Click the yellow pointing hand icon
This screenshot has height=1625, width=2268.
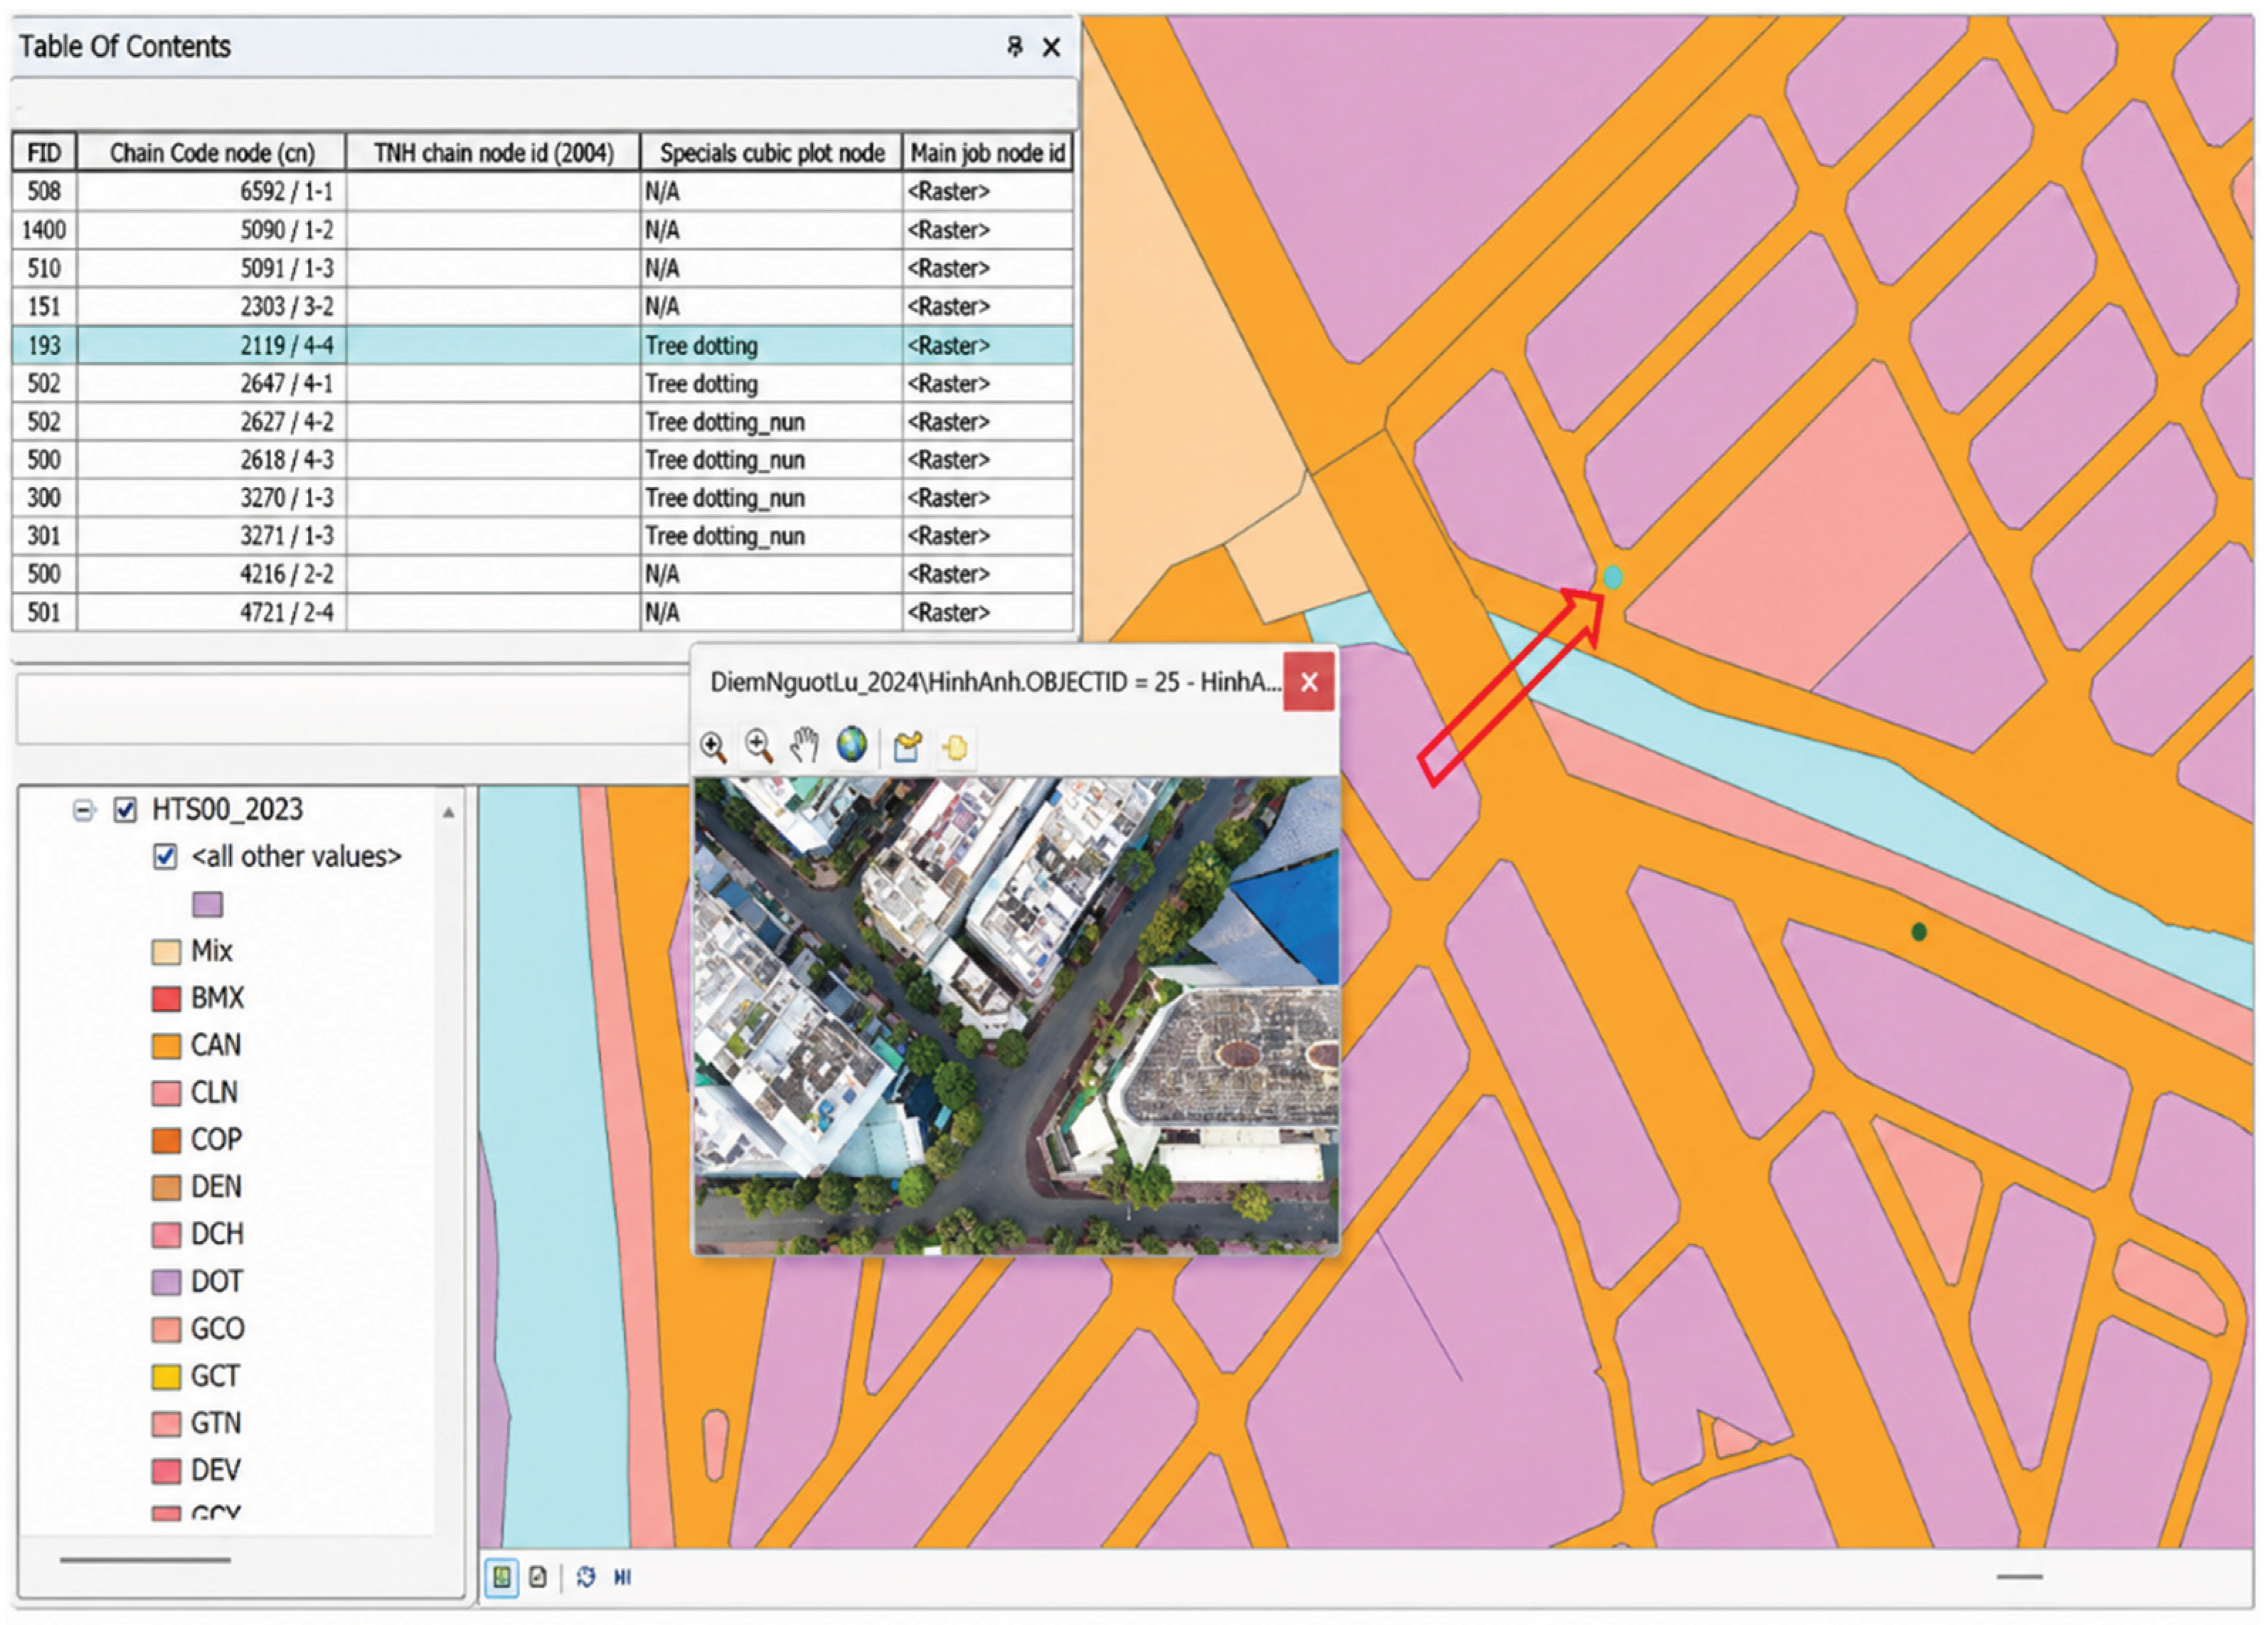coord(955,747)
